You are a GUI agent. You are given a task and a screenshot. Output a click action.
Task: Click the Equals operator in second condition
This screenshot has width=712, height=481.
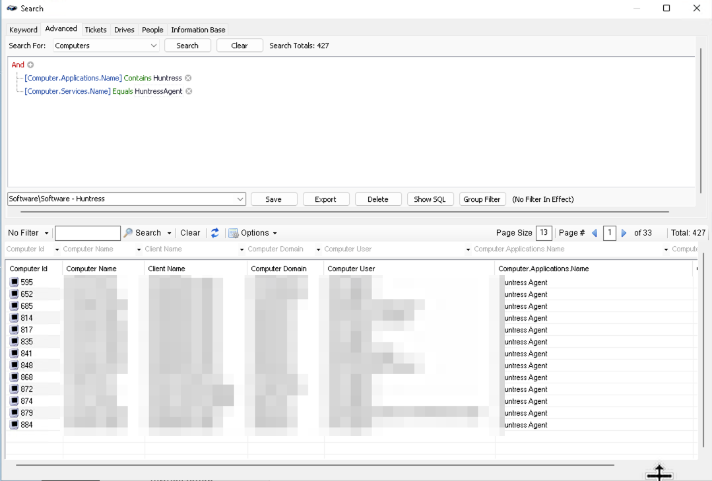(123, 91)
